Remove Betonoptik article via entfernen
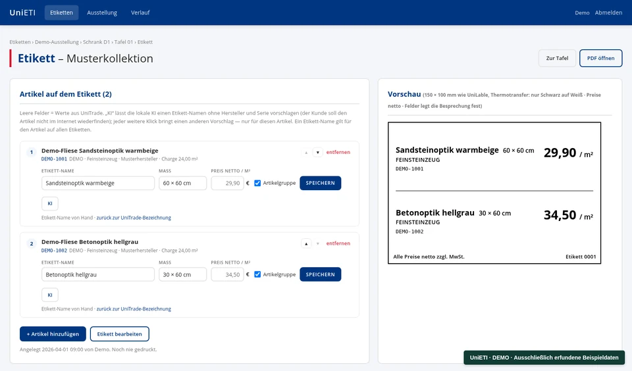 [338, 243]
